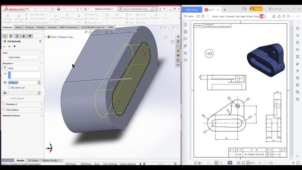Open WPS bookmark sidebar panel
Screen dimensions: 302x170
[185, 25]
